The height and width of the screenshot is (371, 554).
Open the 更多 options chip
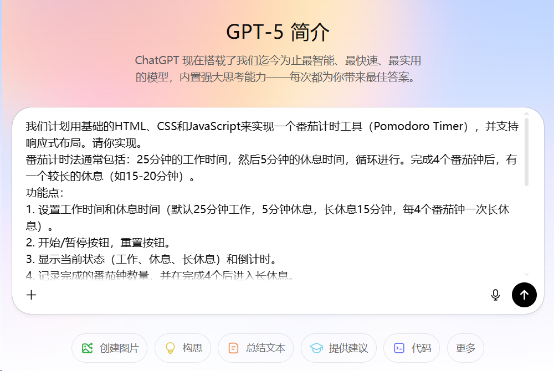[x=465, y=348]
